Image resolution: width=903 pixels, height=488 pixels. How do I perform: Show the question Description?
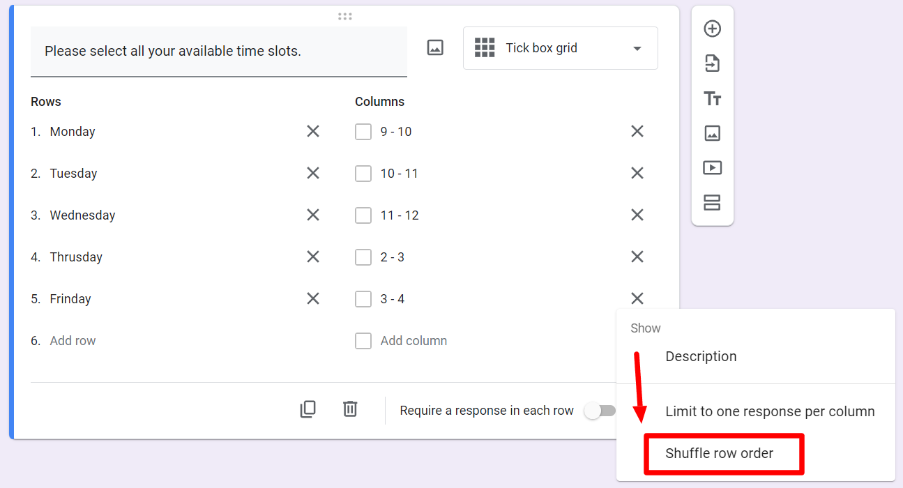point(701,356)
